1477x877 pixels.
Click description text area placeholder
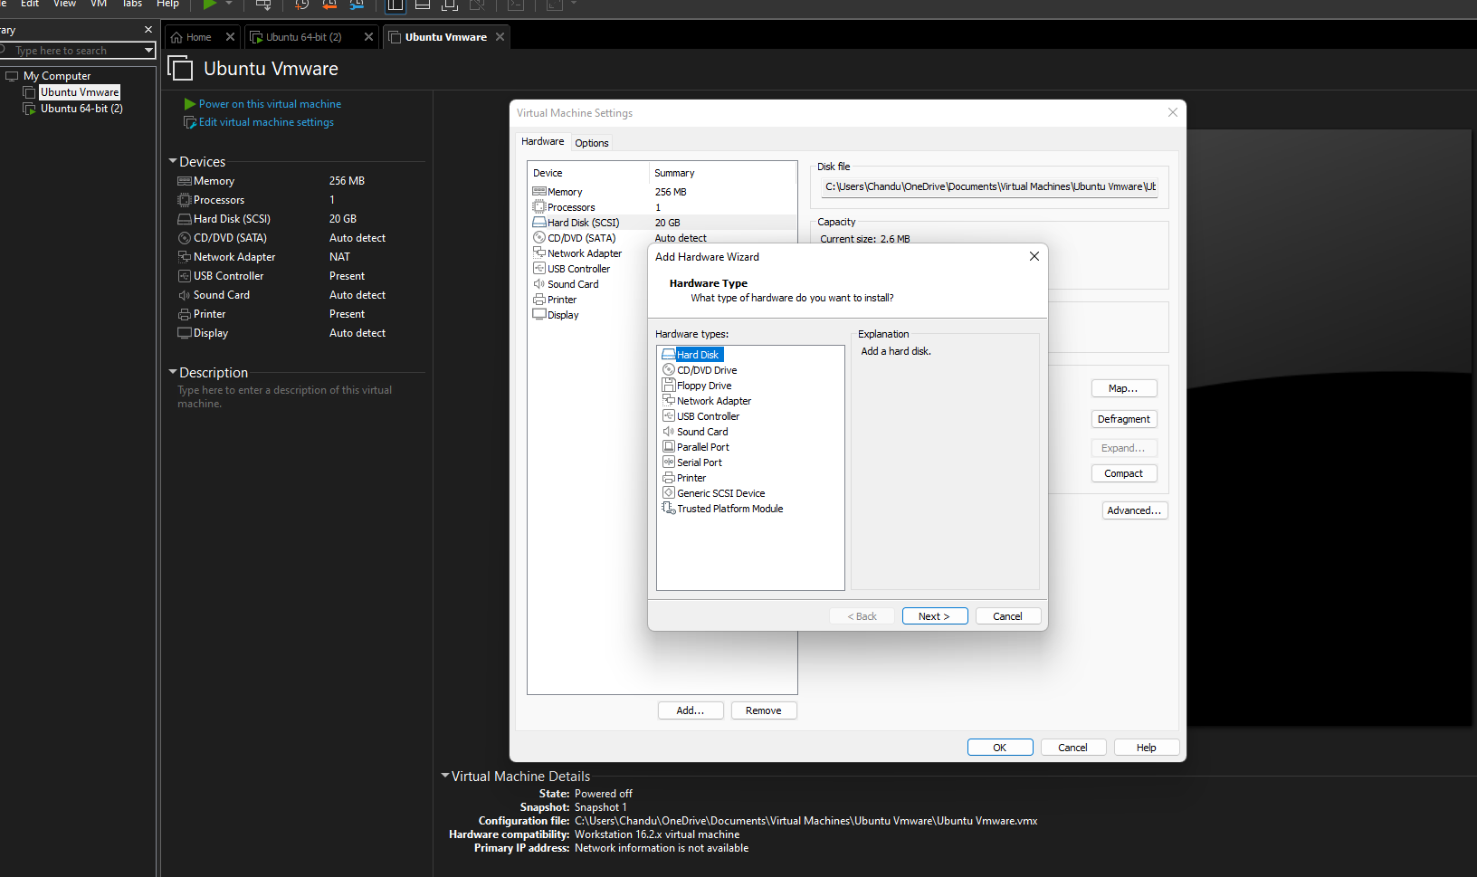284,396
